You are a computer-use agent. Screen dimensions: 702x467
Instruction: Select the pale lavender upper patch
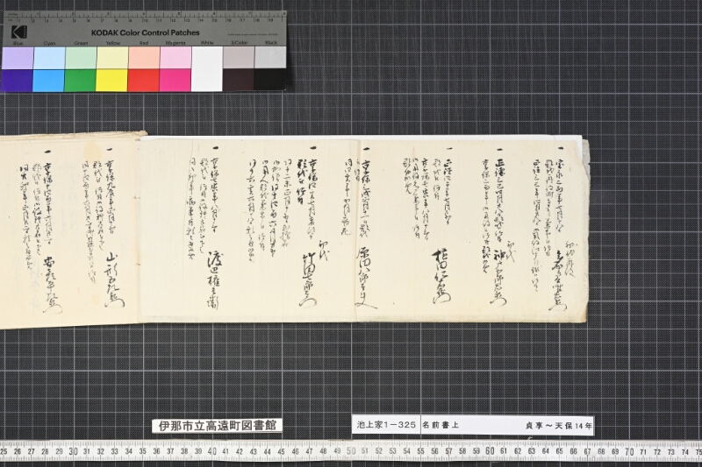17,58
